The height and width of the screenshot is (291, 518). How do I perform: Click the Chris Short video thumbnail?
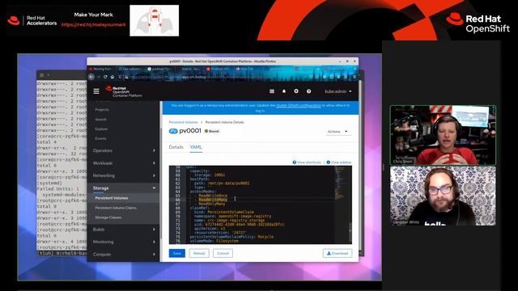[443, 135]
